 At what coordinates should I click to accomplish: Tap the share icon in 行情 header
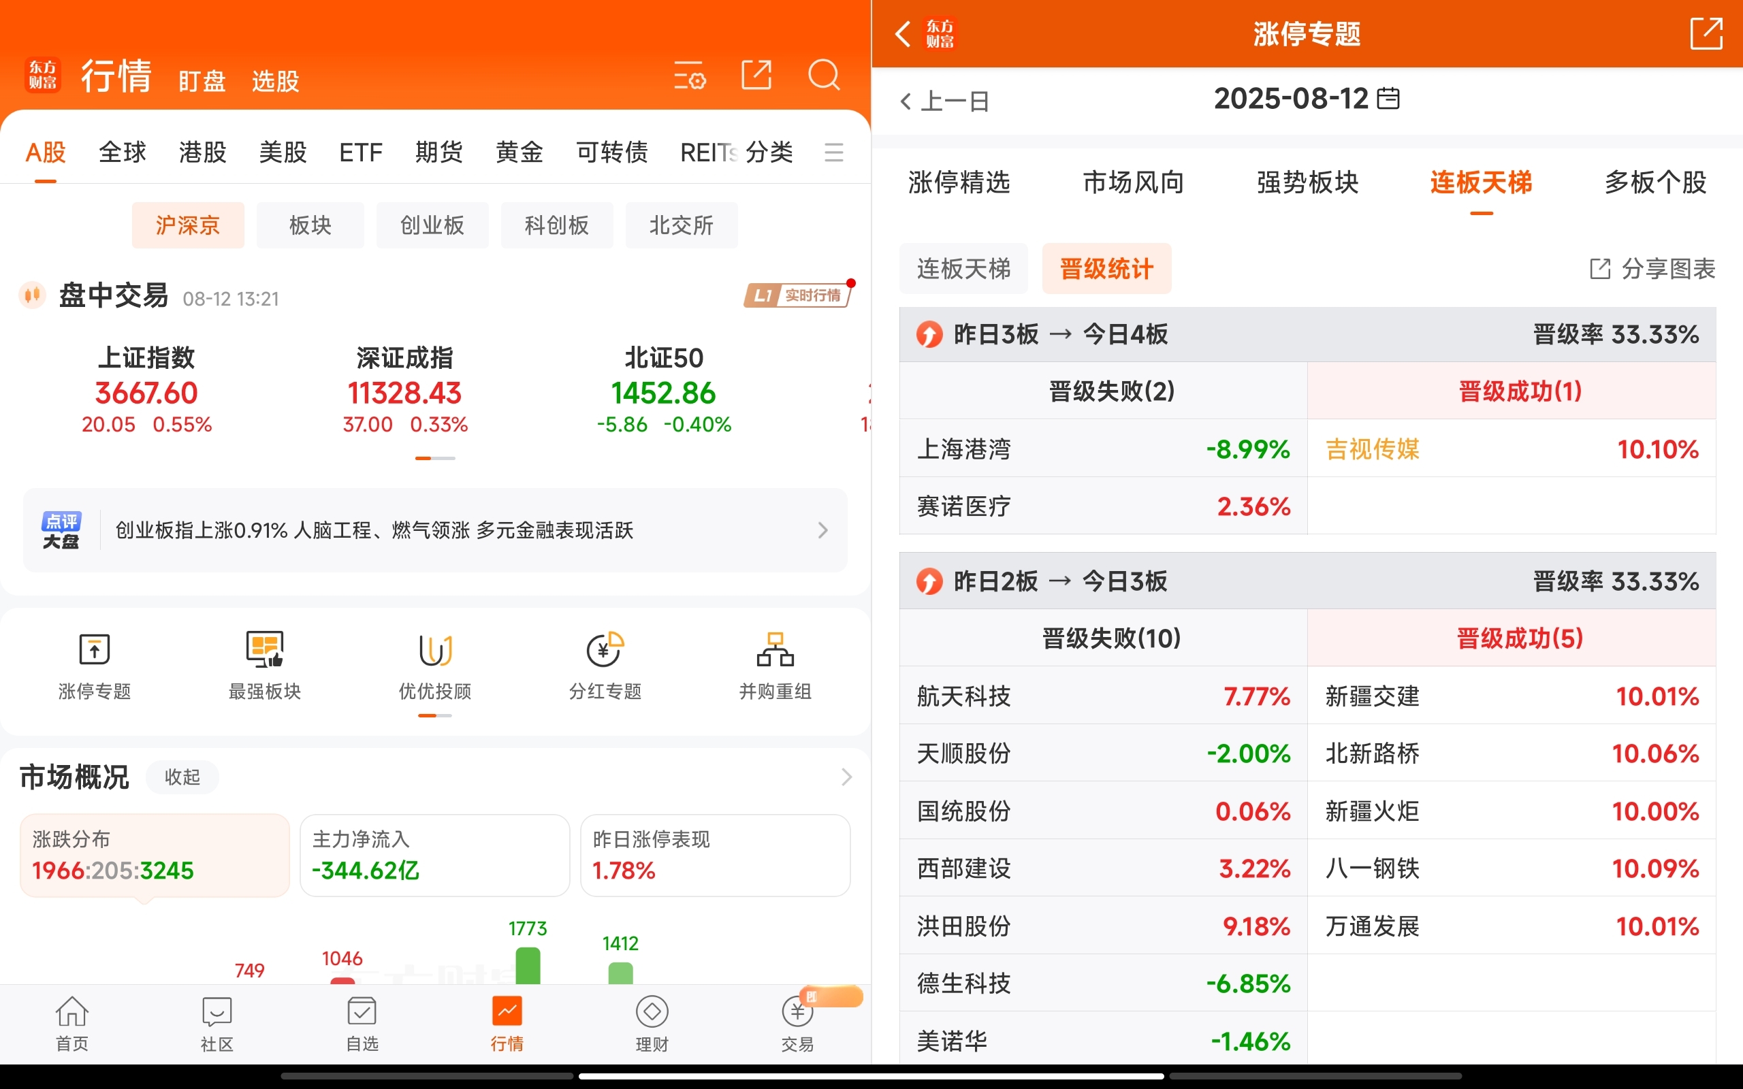pyautogui.click(x=756, y=75)
